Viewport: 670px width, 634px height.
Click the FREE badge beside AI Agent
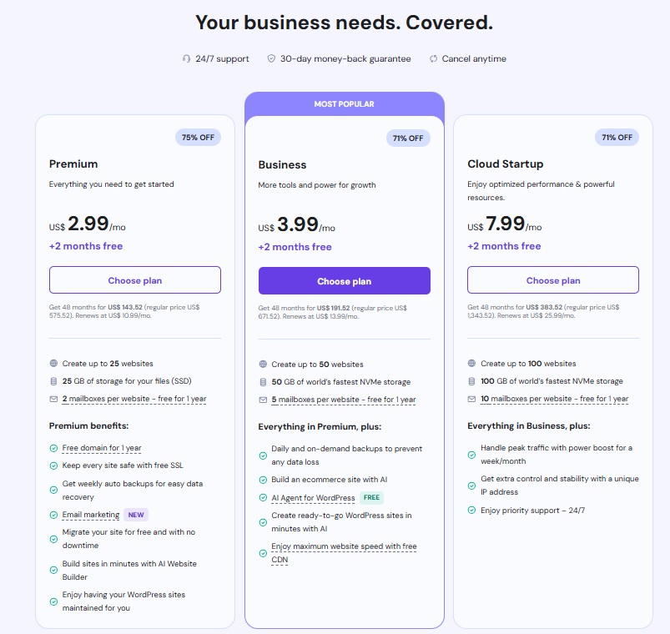point(371,498)
